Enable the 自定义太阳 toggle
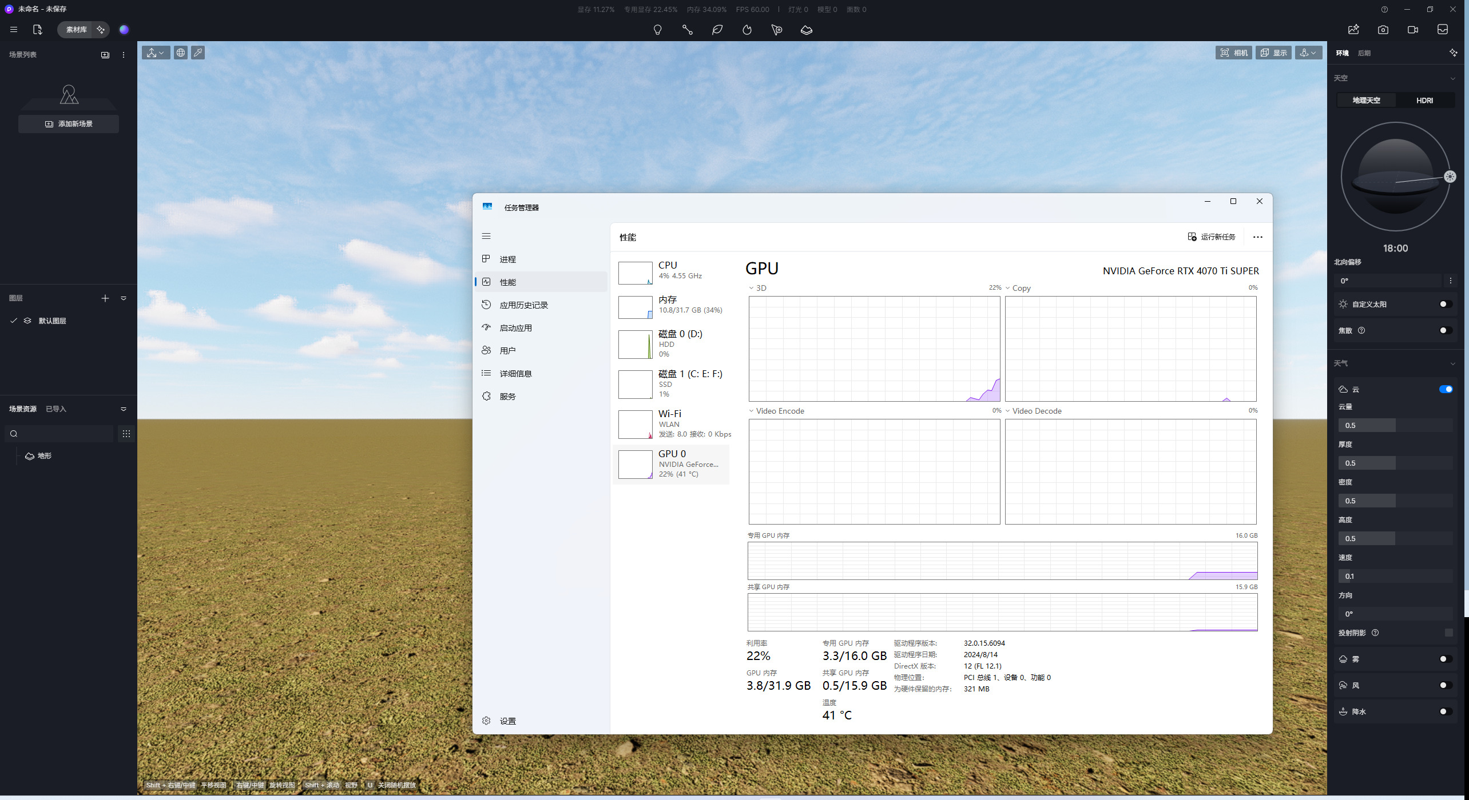1469x800 pixels. 1446,304
